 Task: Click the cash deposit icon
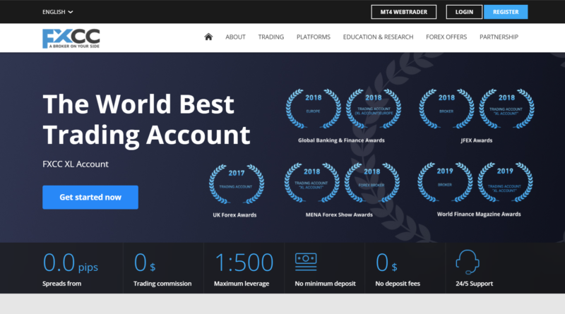306,262
